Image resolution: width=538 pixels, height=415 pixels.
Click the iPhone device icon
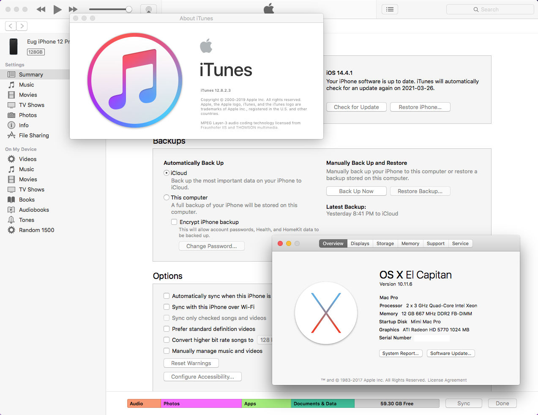tap(14, 46)
